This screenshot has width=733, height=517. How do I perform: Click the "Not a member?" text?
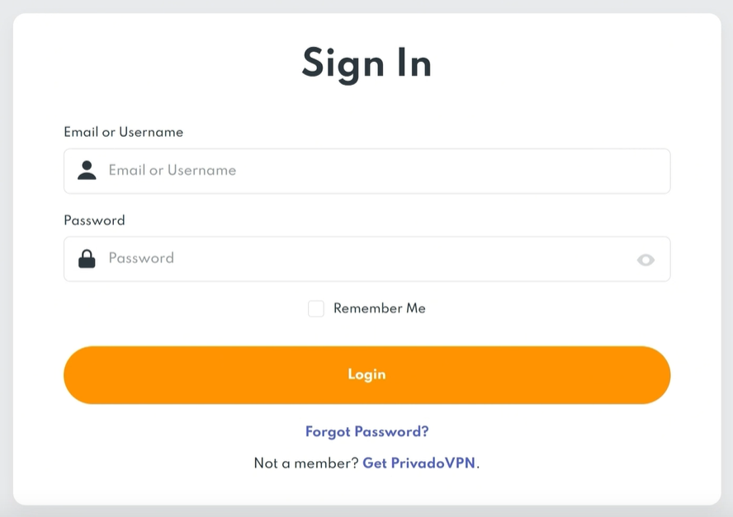[x=305, y=463]
